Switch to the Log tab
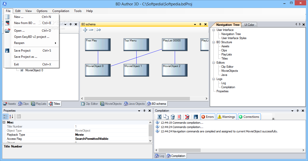 (x=160, y=156)
